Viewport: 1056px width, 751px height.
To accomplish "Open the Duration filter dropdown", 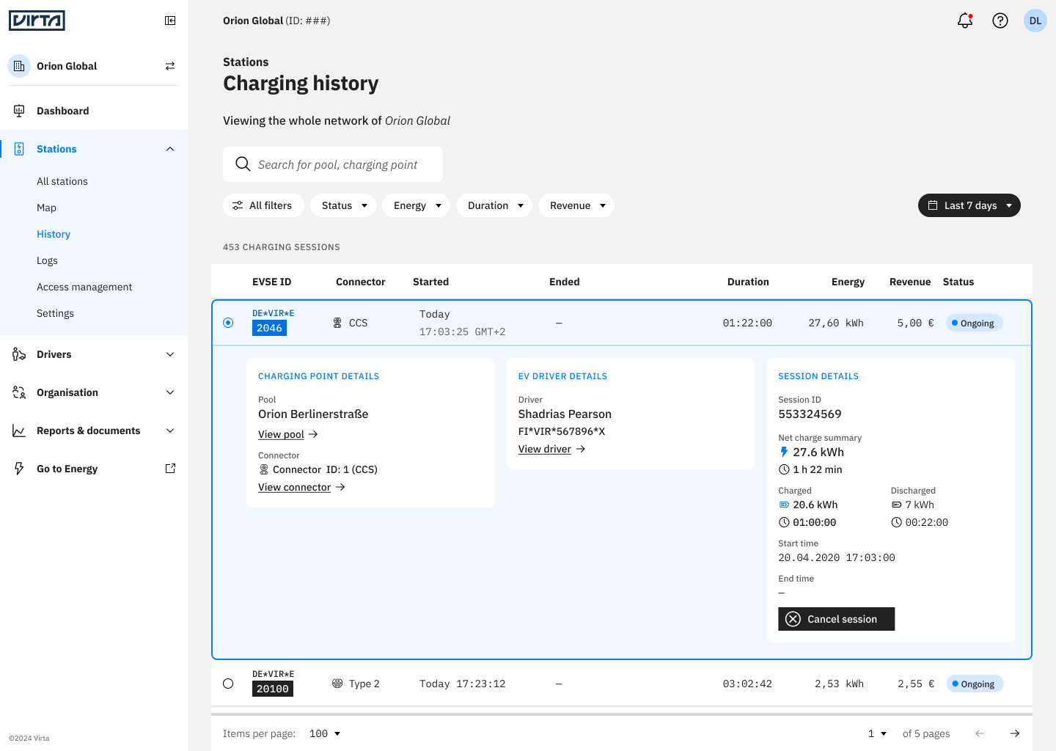I will [x=494, y=205].
